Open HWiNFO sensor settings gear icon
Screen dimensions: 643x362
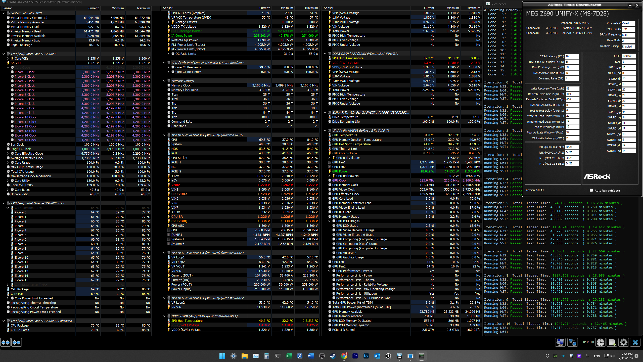tap(624, 342)
